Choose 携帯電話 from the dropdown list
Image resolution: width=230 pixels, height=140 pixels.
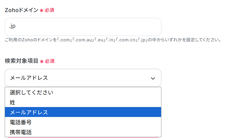tap(21, 132)
